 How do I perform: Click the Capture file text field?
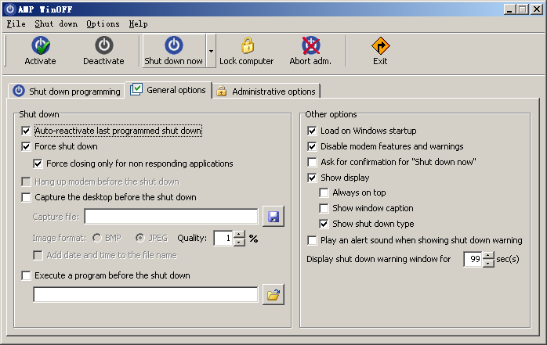pyautogui.click(x=172, y=217)
